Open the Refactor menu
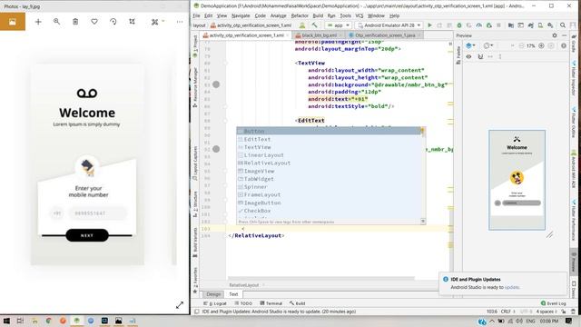The image size is (581, 327). point(300,15)
